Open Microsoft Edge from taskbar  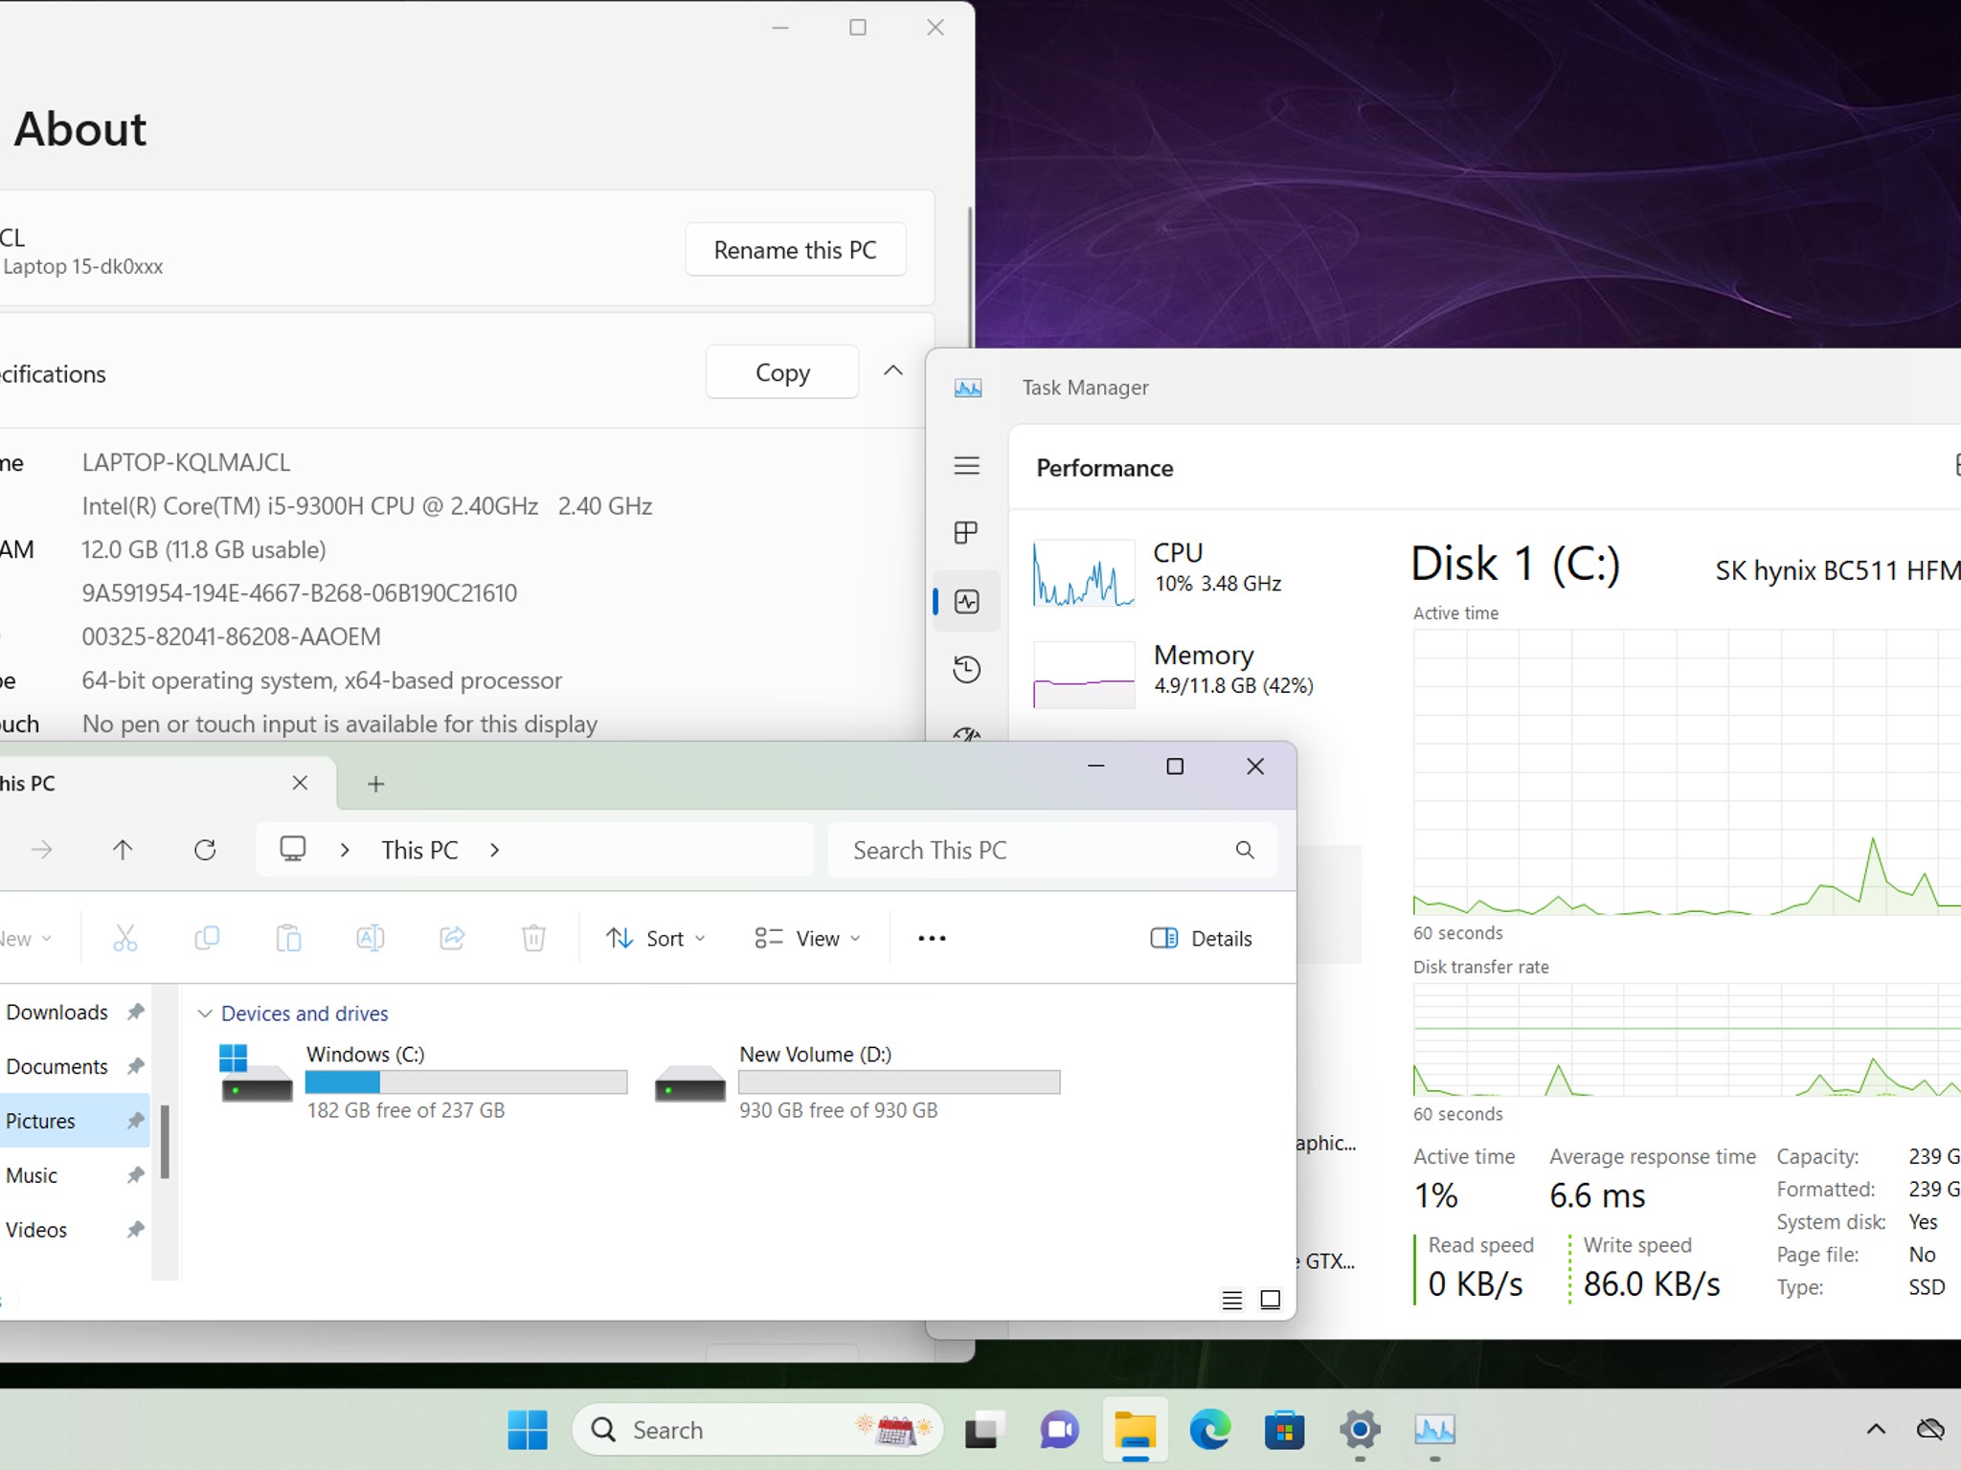[x=1209, y=1430]
